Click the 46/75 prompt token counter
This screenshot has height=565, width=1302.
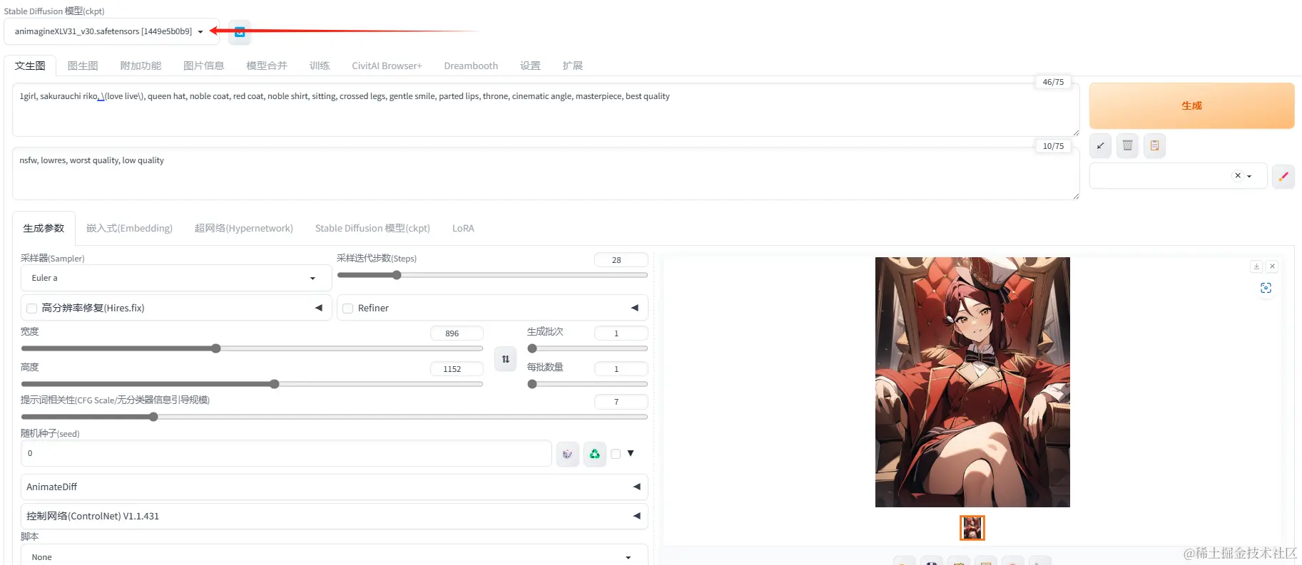(1053, 82)
